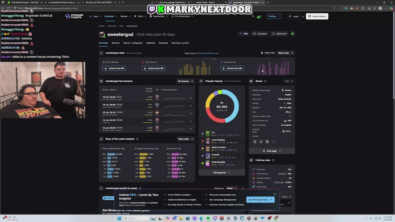Click the Windows Start button

119,218
